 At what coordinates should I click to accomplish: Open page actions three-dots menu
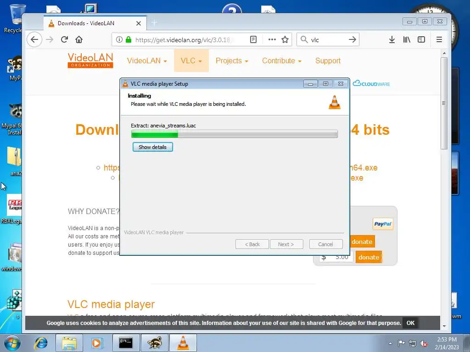coord(272,39)
